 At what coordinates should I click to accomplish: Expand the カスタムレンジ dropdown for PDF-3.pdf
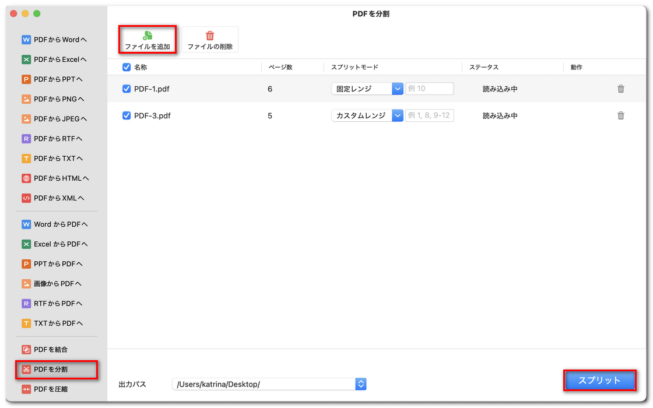[398, 115]
